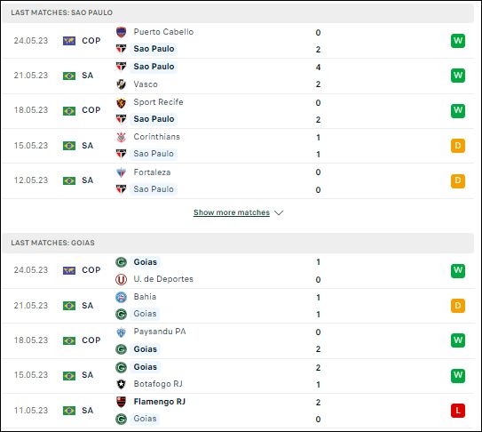Open the Goias vs Botafogo RJ match row
Viewport: 482px width, 432px height.
point(238,376)
